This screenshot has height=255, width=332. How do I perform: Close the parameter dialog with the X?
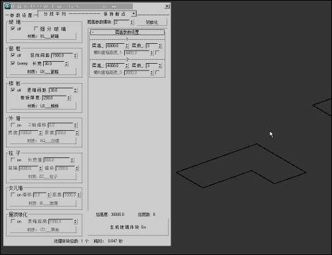tap(167, 7)
